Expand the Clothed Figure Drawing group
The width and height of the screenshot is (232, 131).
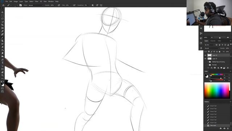(208, 62)
